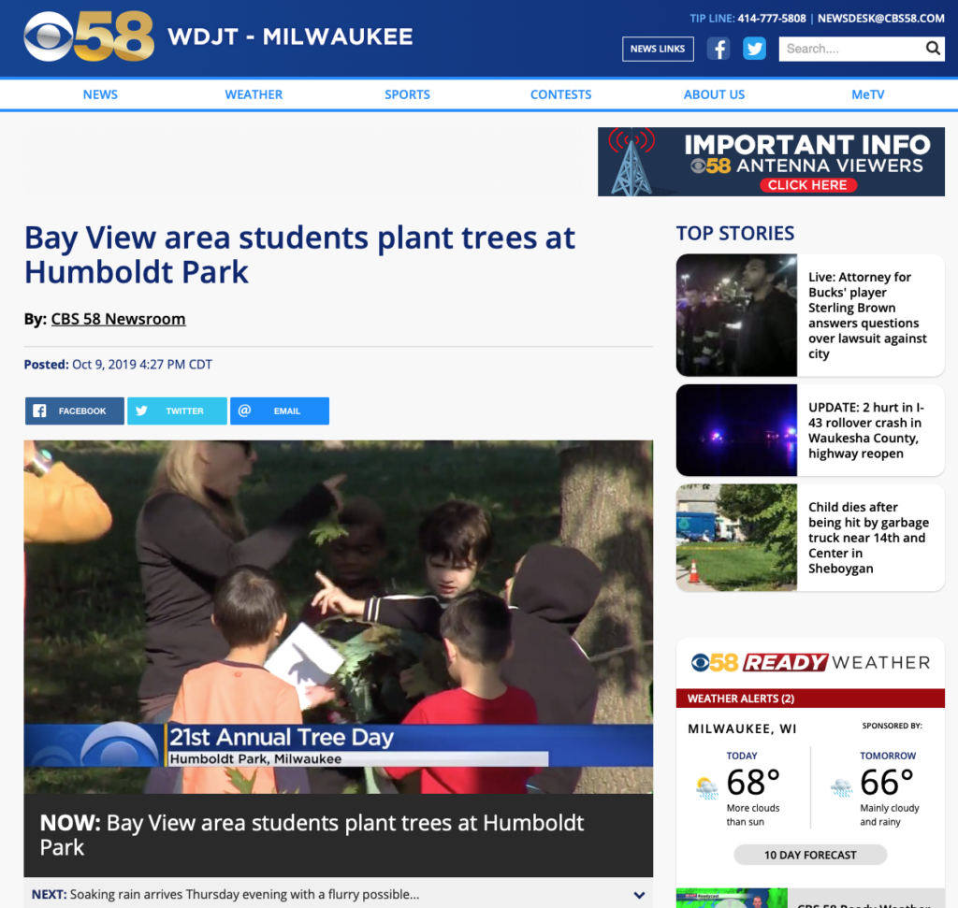The height and width of the screenshot is (908, 958).
Task: Share article via Email button
Action: coord(280,411)
